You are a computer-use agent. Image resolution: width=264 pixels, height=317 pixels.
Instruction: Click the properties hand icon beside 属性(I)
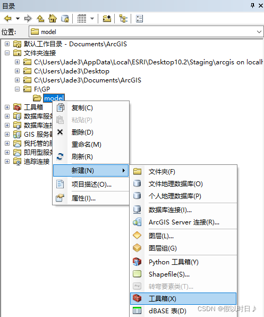(x=60, y=198)
